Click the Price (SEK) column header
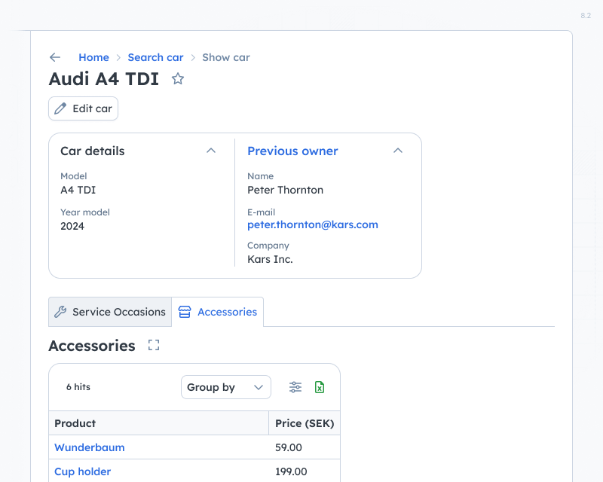Screen dimensions: 603x482 click(305, 423)
